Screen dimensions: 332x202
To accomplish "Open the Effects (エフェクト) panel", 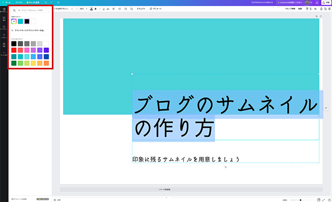I will click(141, 9).
